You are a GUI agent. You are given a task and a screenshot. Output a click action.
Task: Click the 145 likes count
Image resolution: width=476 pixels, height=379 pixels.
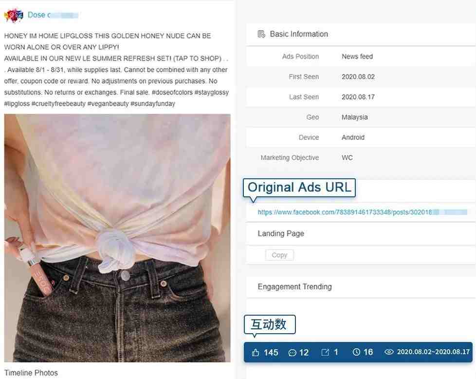(x=271, y=353)
